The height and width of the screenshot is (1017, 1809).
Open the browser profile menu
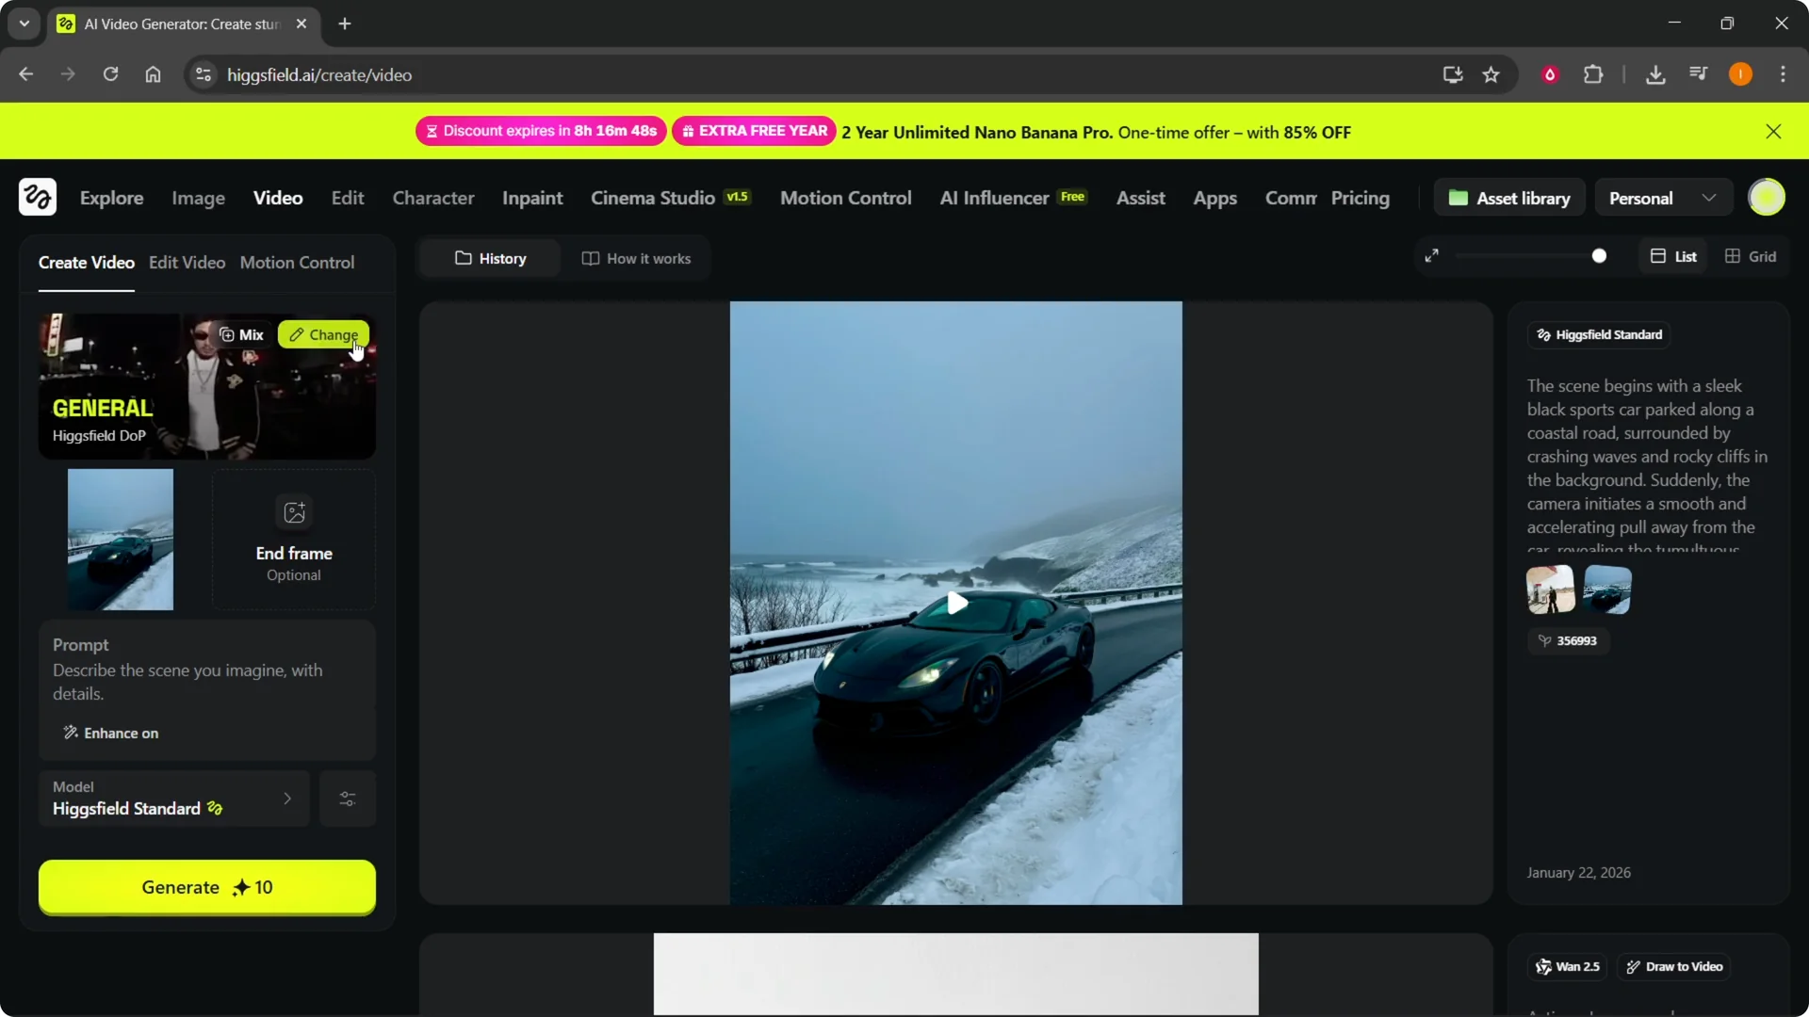(x=1739, y=74)
